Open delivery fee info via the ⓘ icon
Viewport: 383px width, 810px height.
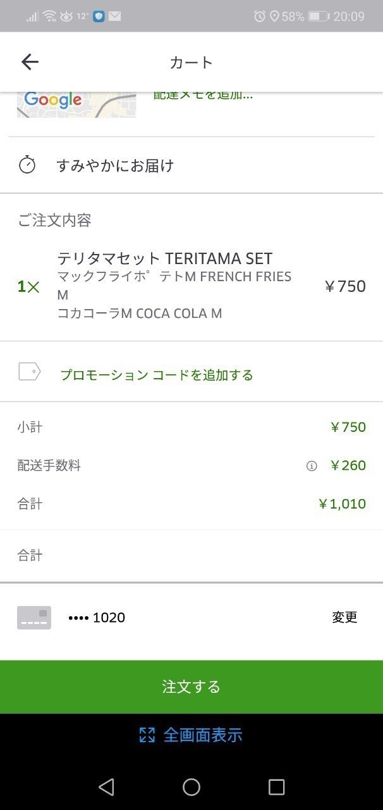tap(310, 465)
